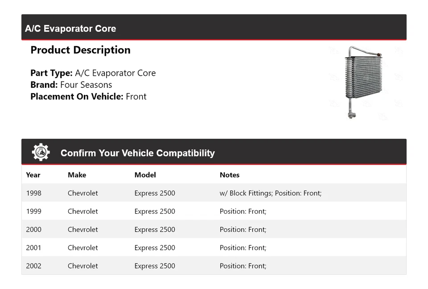Click the A/C Evaporator Core header
Screen dimensions: 428x289
[70, 29]
